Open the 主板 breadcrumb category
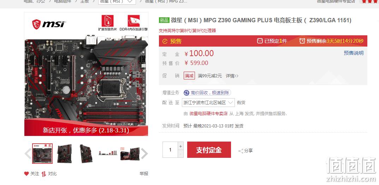 [x=85, y=1]
